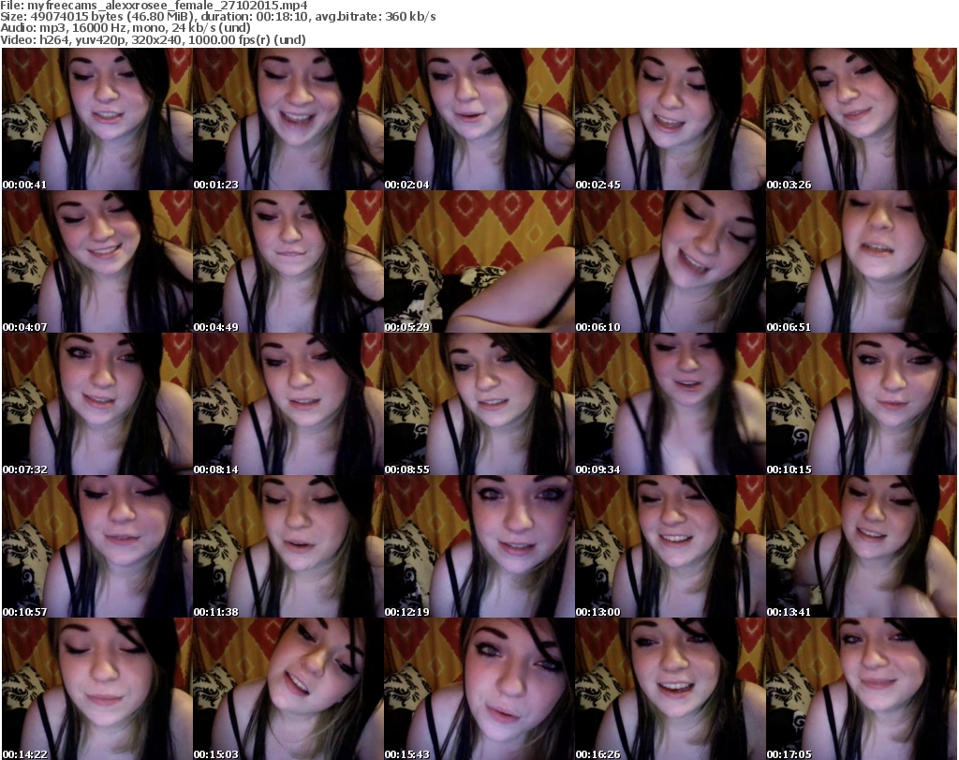Select the thumbnail stamped 00:03:26

862,119
